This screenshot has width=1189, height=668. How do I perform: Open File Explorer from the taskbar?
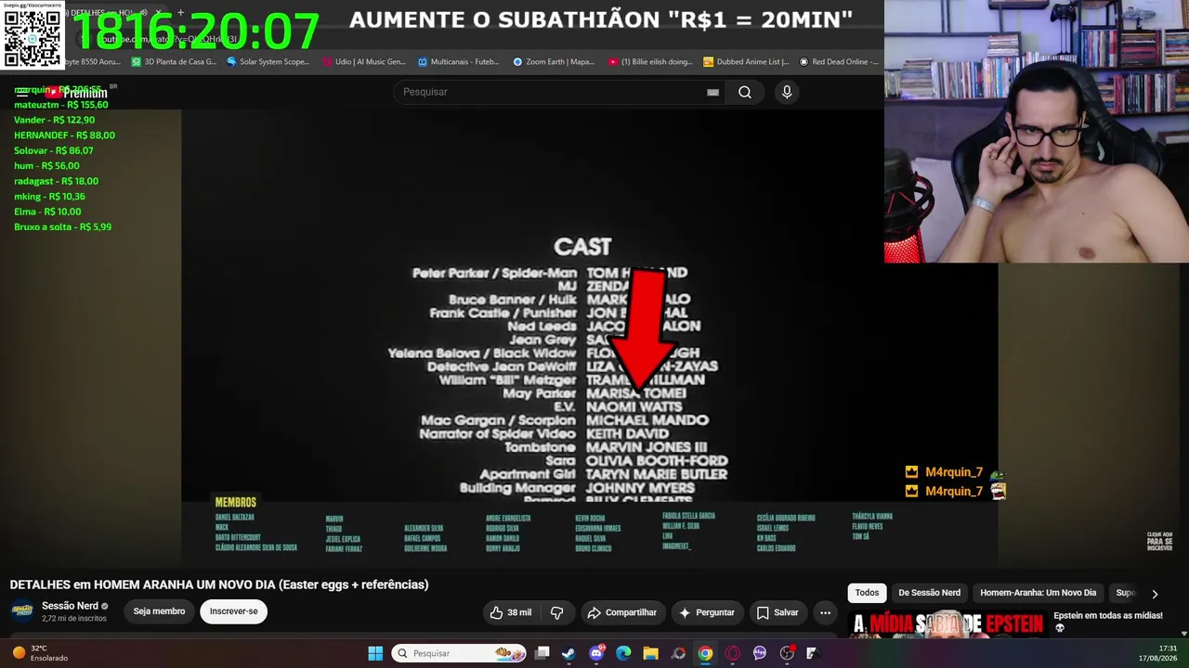click(x=650, y=653)
